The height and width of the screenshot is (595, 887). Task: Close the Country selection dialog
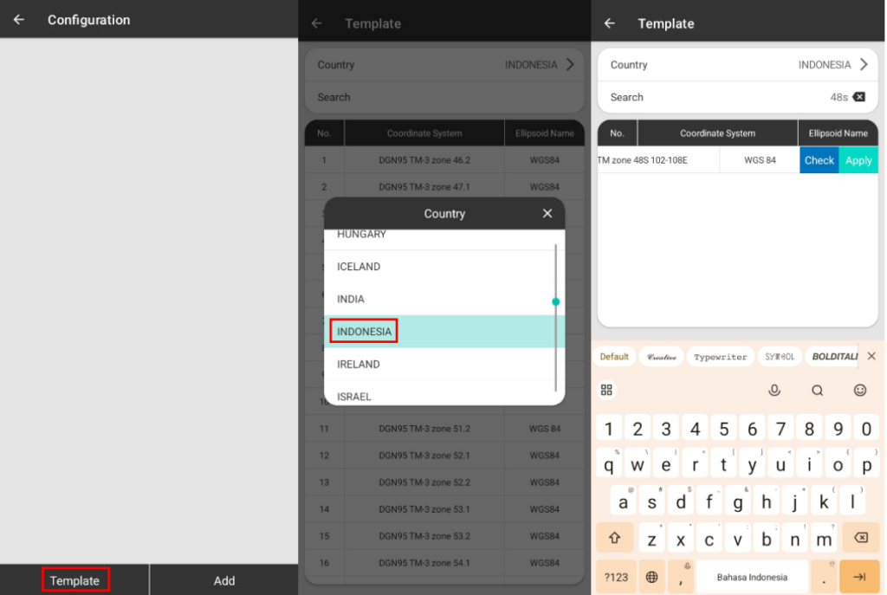coord(547,213)
